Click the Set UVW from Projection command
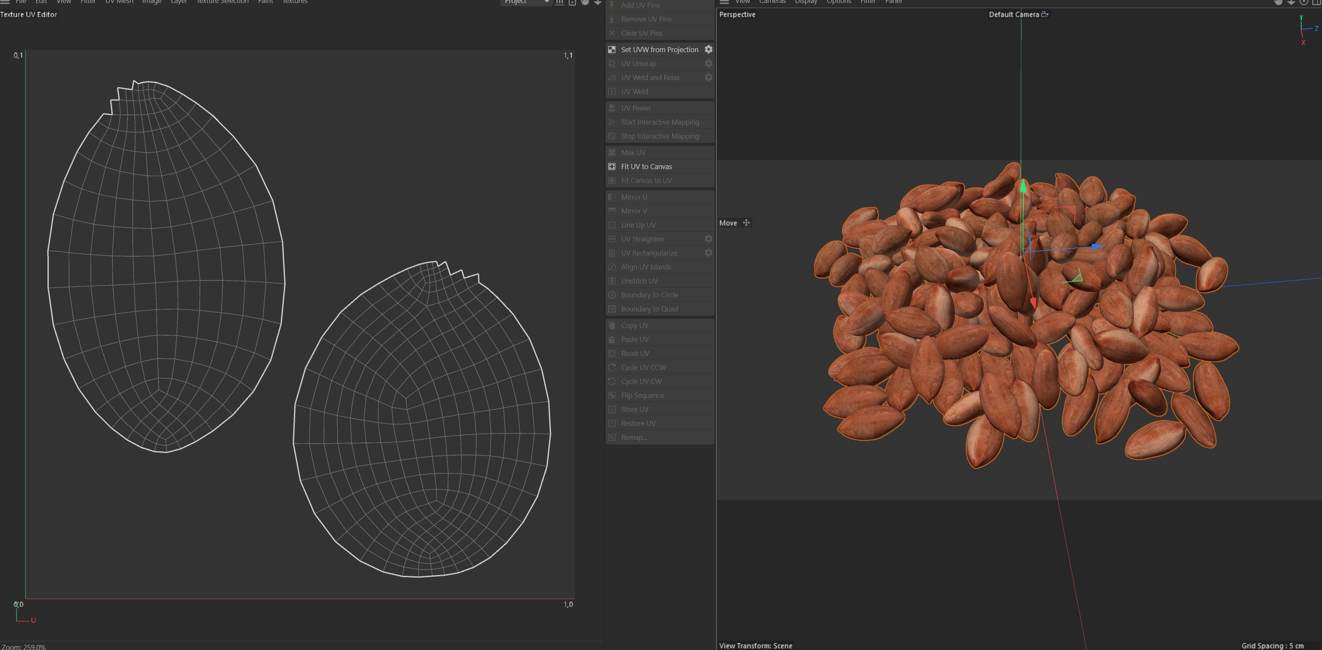 659,50
